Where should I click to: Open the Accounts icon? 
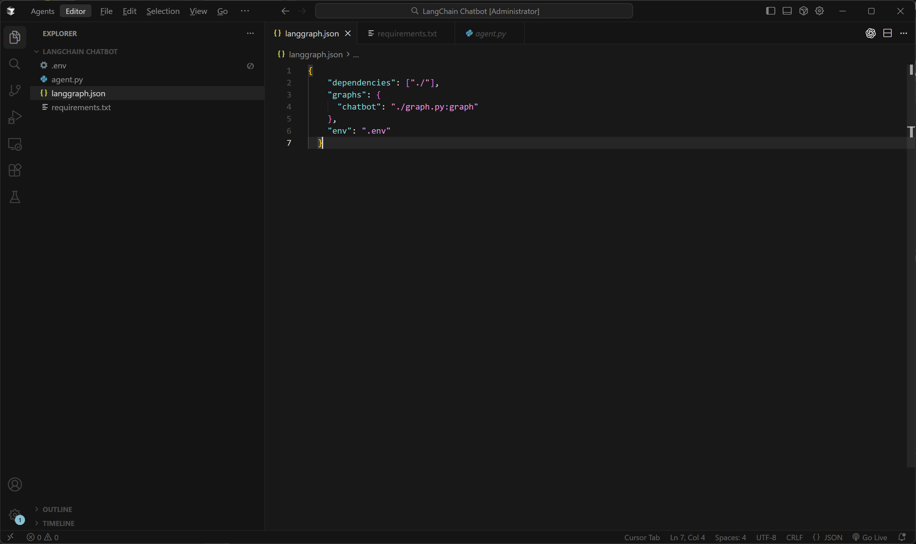point(15,484)
